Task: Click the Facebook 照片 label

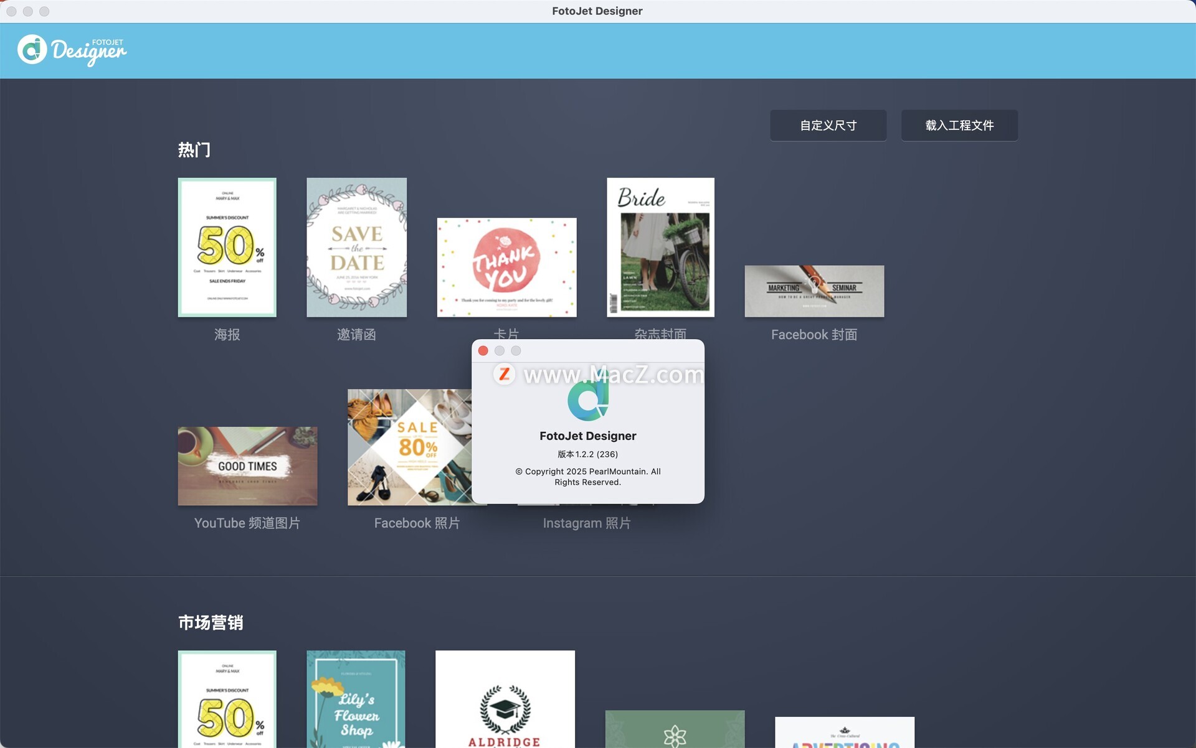Action: point(417,523)
